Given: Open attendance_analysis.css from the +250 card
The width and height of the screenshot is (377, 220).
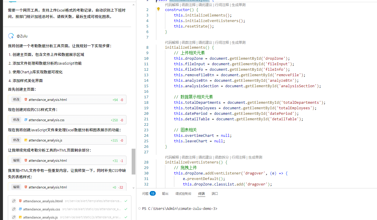Looking at the screenshot, I should click(46, 120).
